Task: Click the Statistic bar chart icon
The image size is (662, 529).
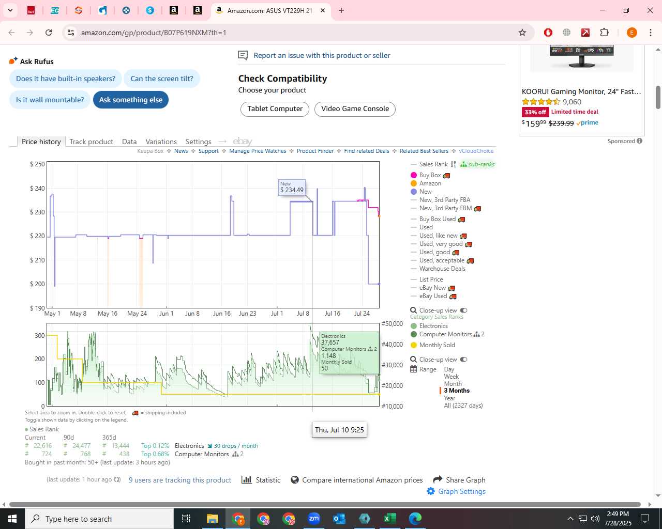Action: (247, 480)
